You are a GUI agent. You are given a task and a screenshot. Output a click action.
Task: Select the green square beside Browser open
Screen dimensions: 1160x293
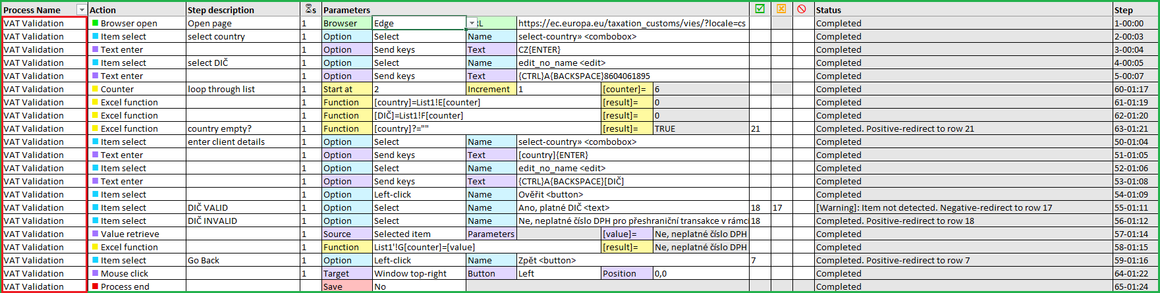95,23
